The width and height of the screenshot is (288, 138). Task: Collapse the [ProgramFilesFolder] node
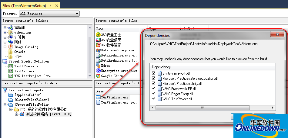(5, 104)
